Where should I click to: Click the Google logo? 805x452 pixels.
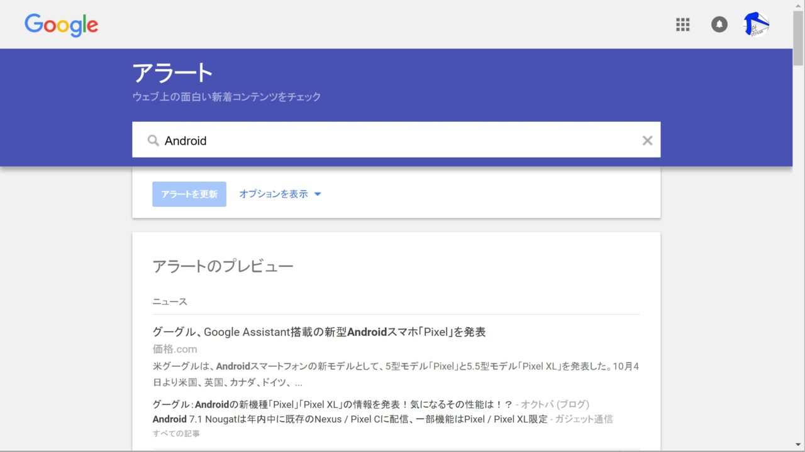pyautogui.click(x=62, y=25)
